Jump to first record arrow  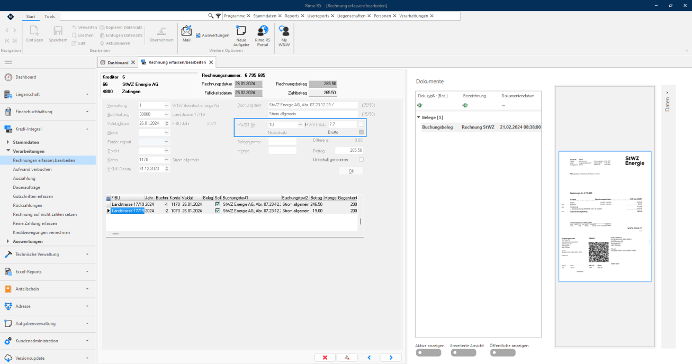pyautogui.click(x=7, y=40)
